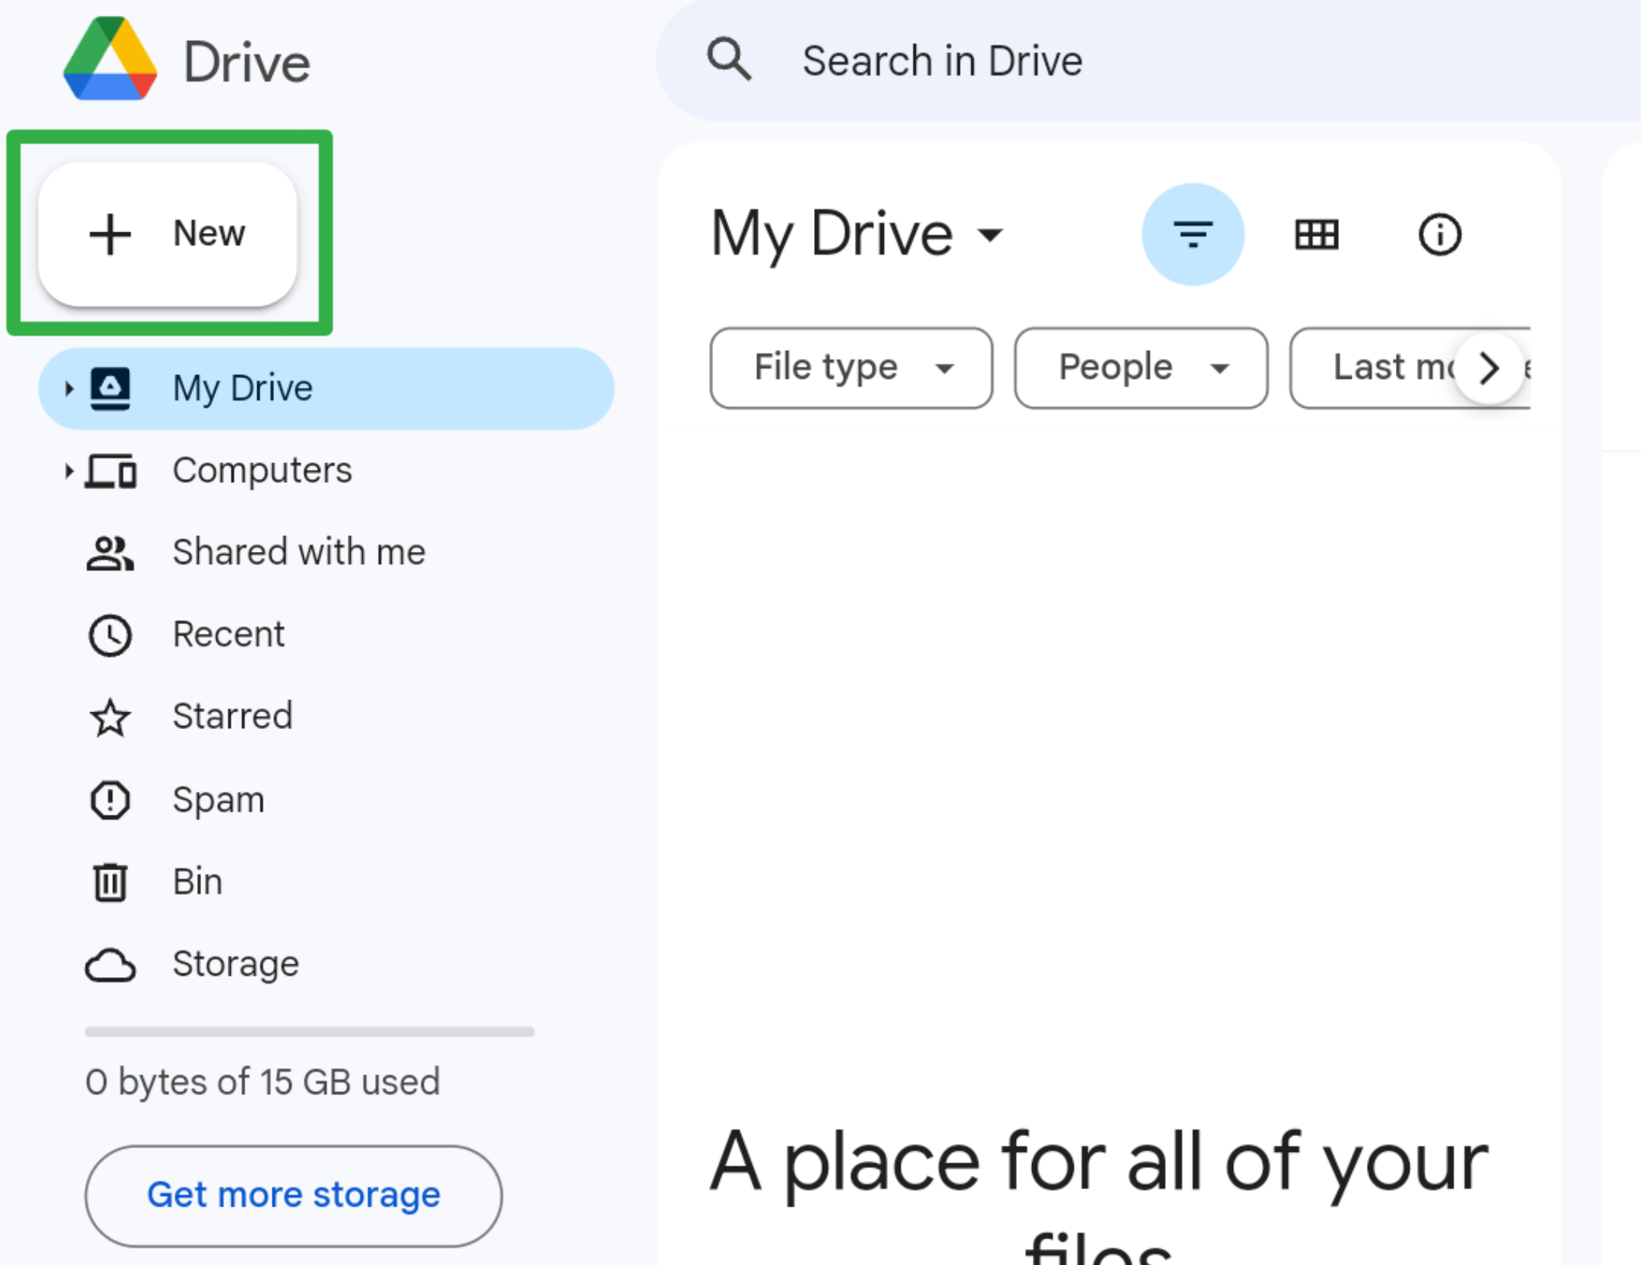Click the Bin trash can icon
The height and width of the screenshot is (1265, 1641).
click(x=110, y=882)
